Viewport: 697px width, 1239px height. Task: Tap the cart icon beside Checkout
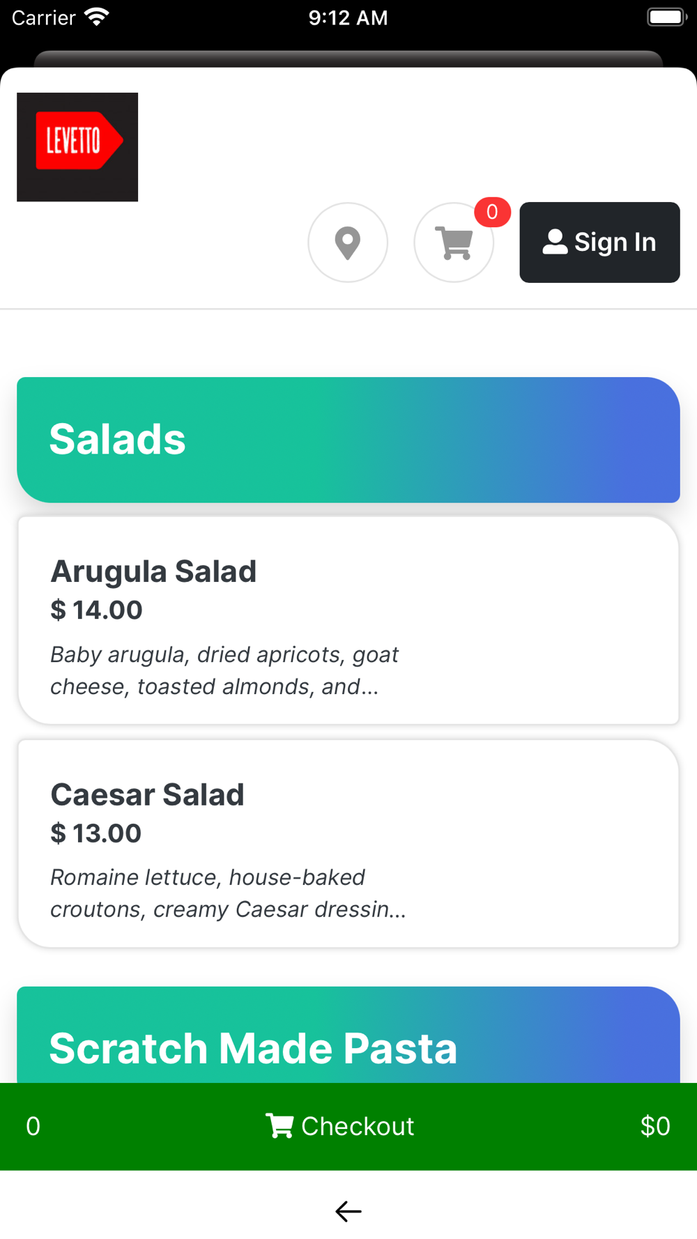coord(279,1125)
